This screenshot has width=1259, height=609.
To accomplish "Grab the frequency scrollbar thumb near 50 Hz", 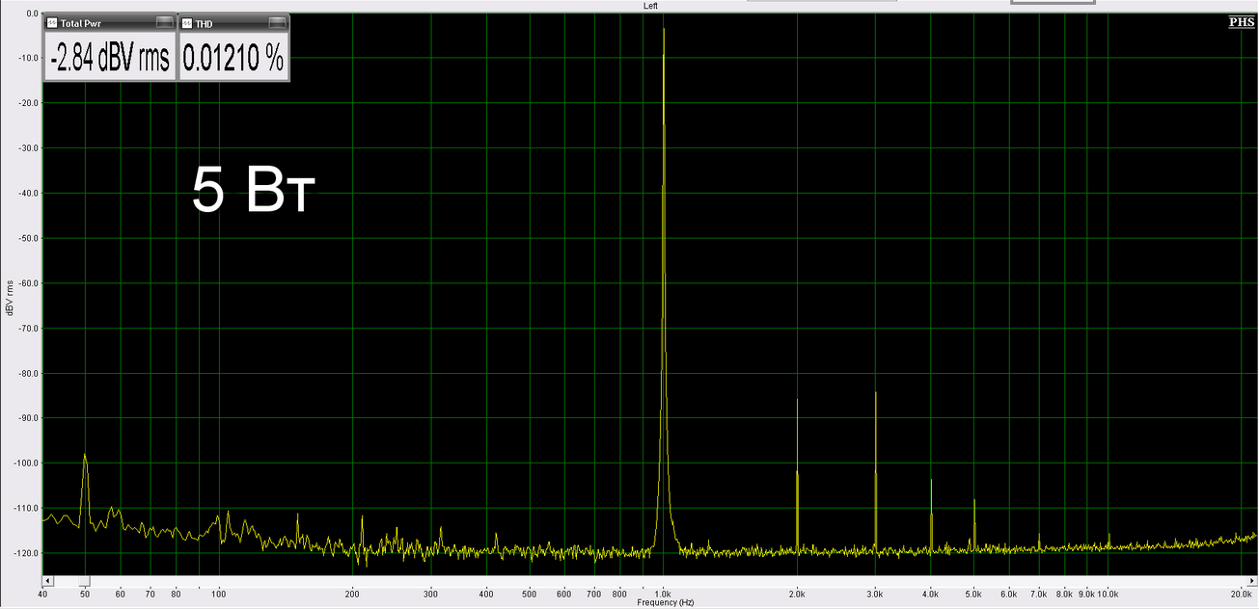I will point(84,581).
